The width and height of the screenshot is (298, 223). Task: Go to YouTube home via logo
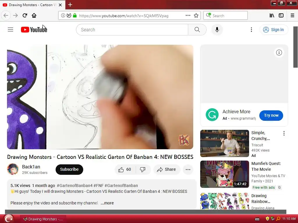[x=34, y=30]
